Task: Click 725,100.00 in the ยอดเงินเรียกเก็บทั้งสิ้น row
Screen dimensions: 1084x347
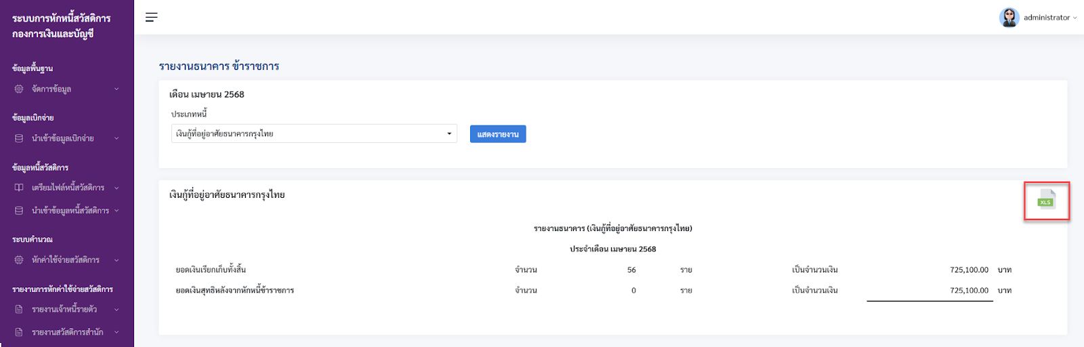Action: (x=969, y=270)
